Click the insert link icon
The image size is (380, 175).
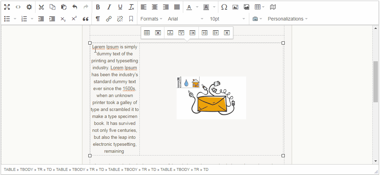click(x=109, y=19)
